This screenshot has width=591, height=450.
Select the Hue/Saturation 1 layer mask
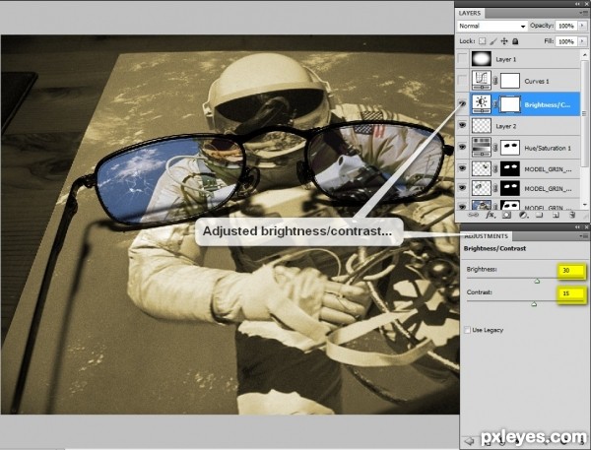(509, 148)
